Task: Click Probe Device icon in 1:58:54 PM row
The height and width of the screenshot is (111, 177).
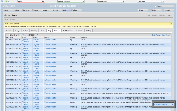Action: 34,89
